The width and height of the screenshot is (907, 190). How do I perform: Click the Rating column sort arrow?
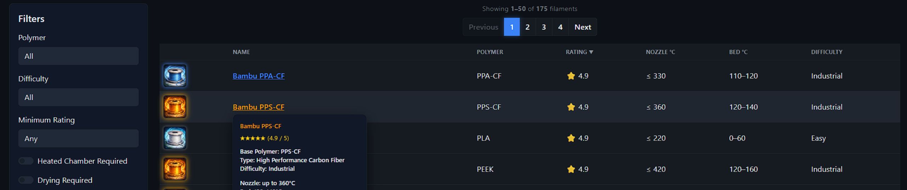click(x=591, y=52)
